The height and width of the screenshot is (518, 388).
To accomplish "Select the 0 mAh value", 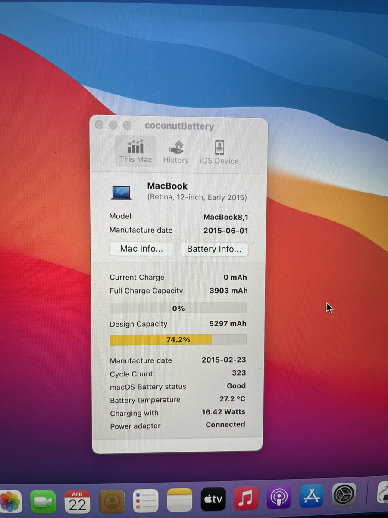I will tap(235, 277).
